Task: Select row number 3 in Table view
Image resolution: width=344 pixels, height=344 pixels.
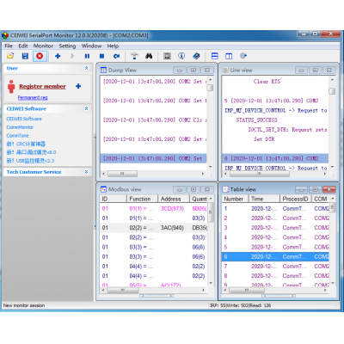Action: point(275,228)
